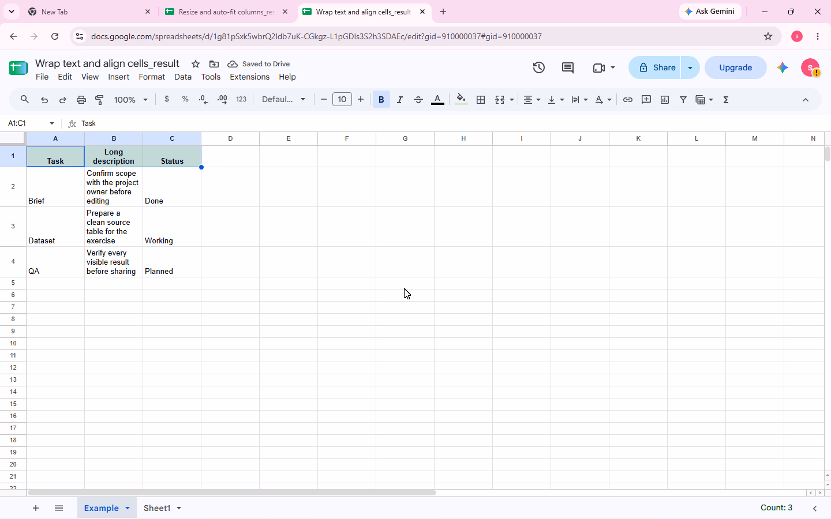This screenshot has height=519, width=831.
Task: Undo the last action
Action: [x=44, y=100]
